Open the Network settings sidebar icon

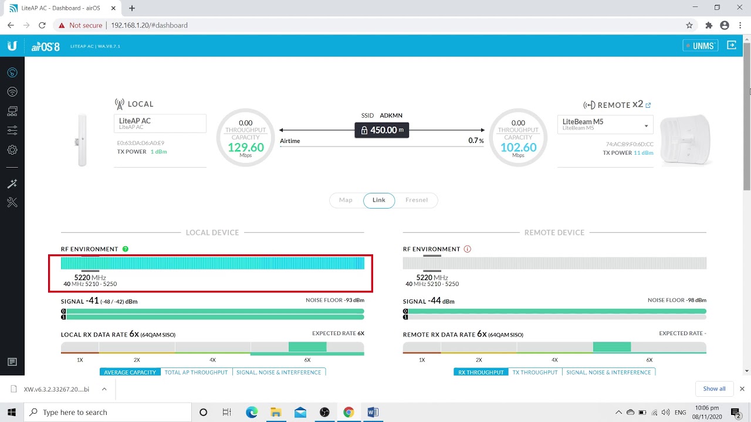[12, 111]
